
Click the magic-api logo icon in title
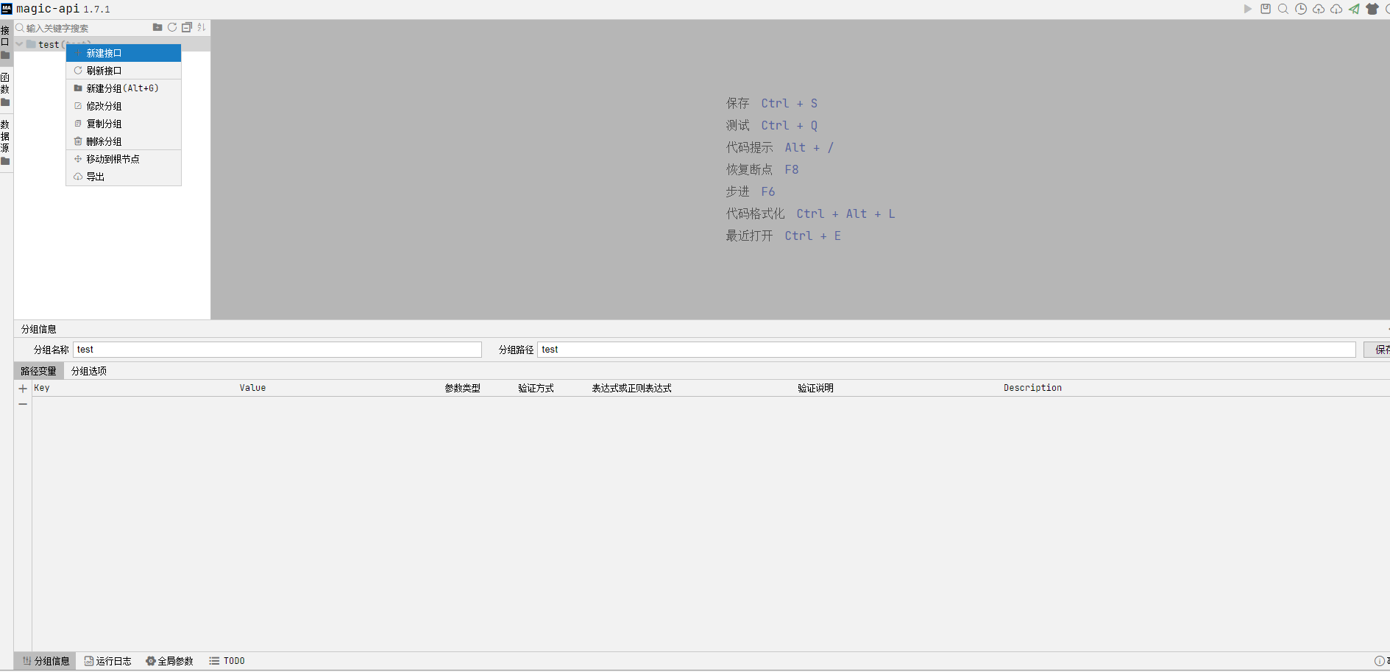click(x=7, y=9)
